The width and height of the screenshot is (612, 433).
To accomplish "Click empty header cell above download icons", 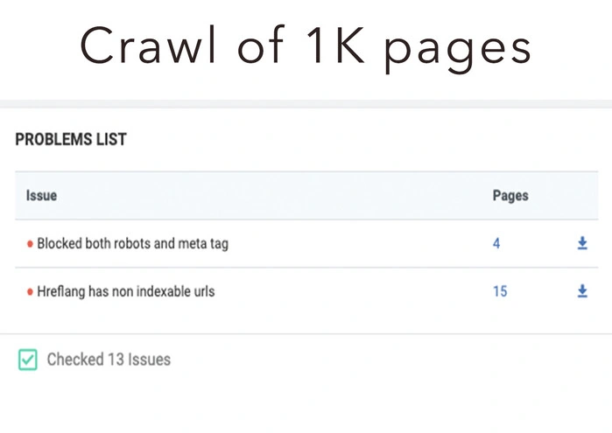I will coord(582,196).
